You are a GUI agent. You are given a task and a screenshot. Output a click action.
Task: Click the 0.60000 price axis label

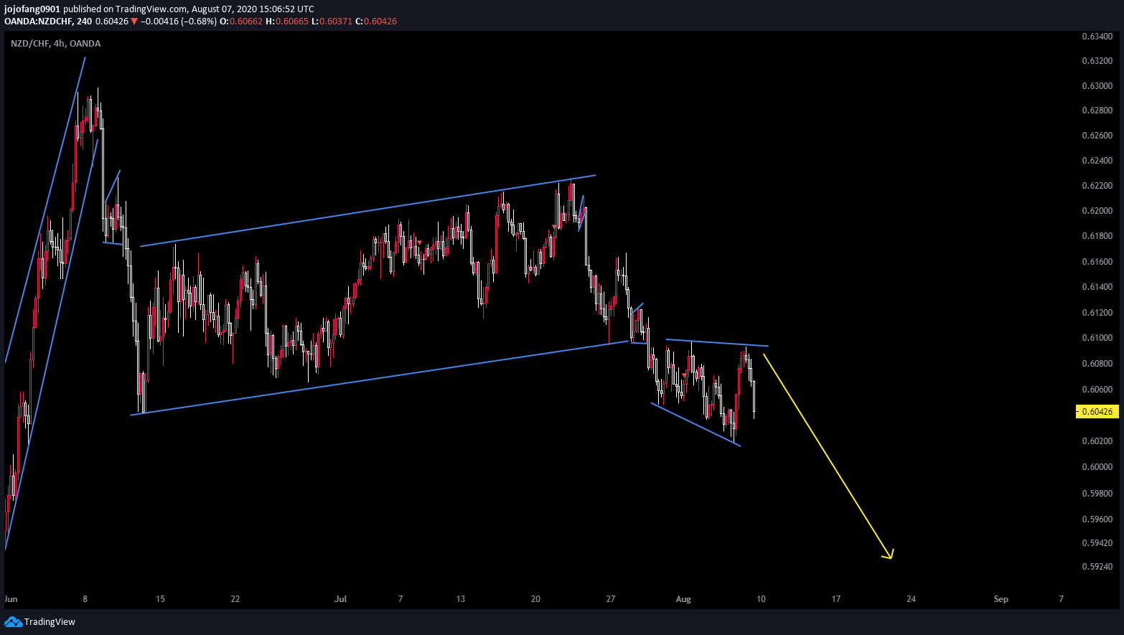(1097, 467)
